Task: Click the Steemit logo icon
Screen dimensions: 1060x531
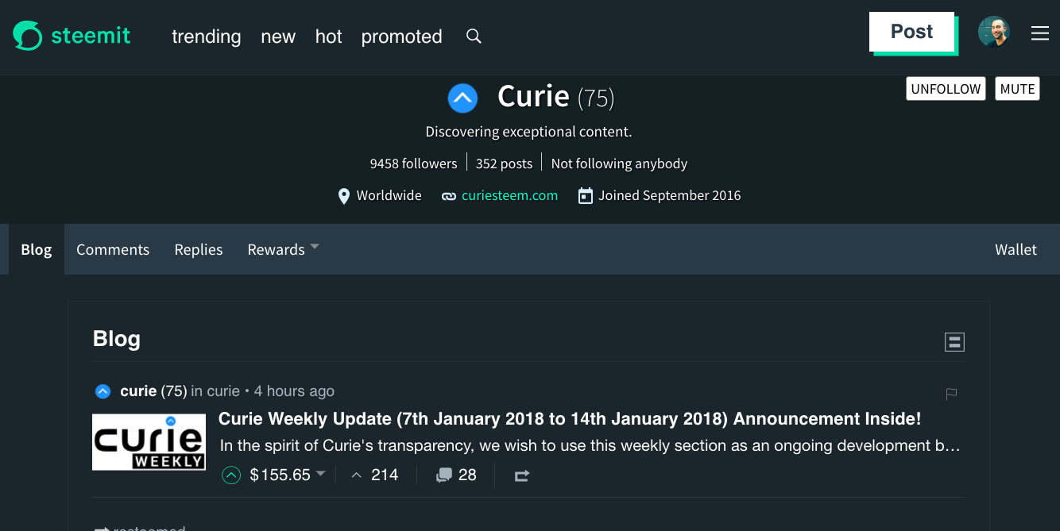Action: click(x=28, y=36)
